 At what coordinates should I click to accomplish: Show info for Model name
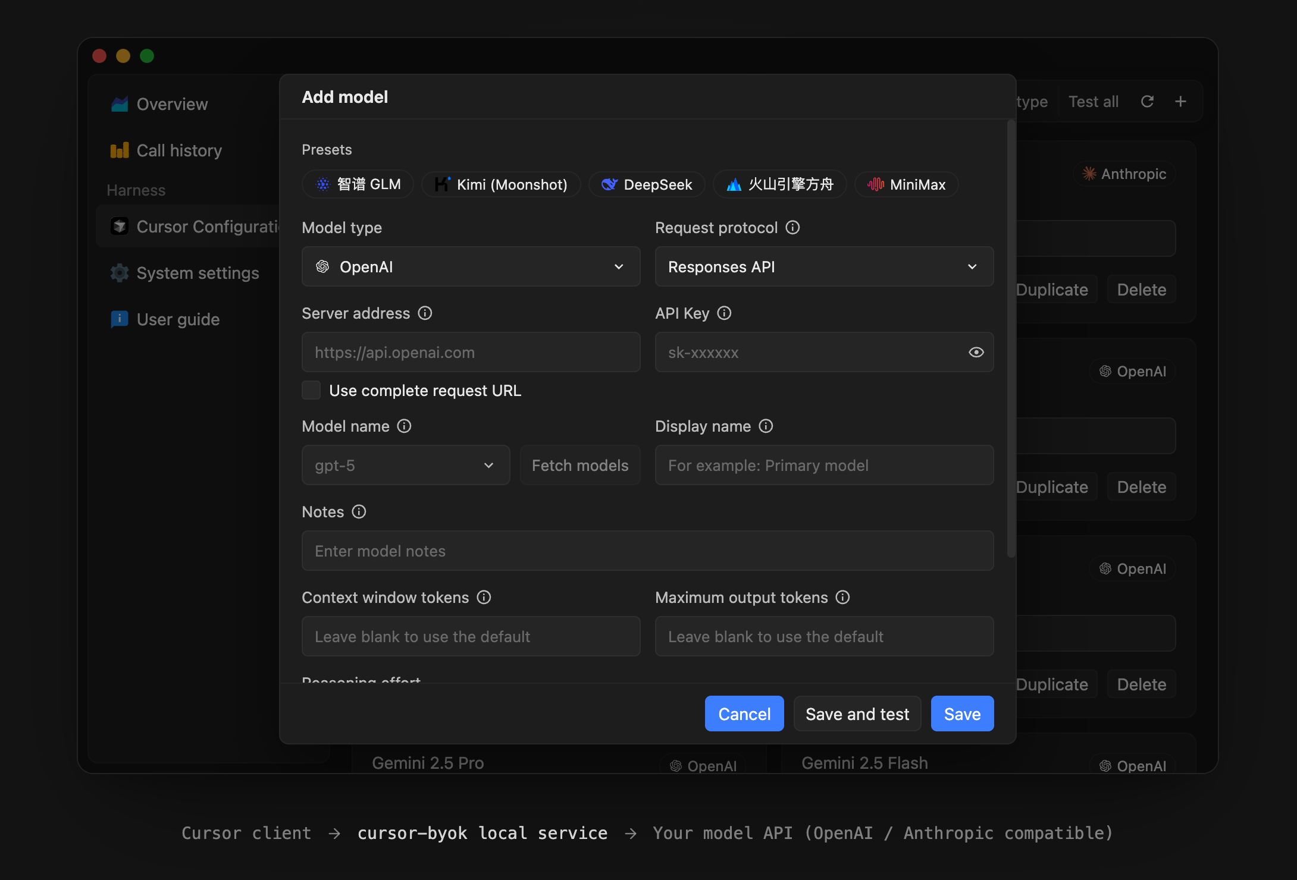tap(404, 426)
